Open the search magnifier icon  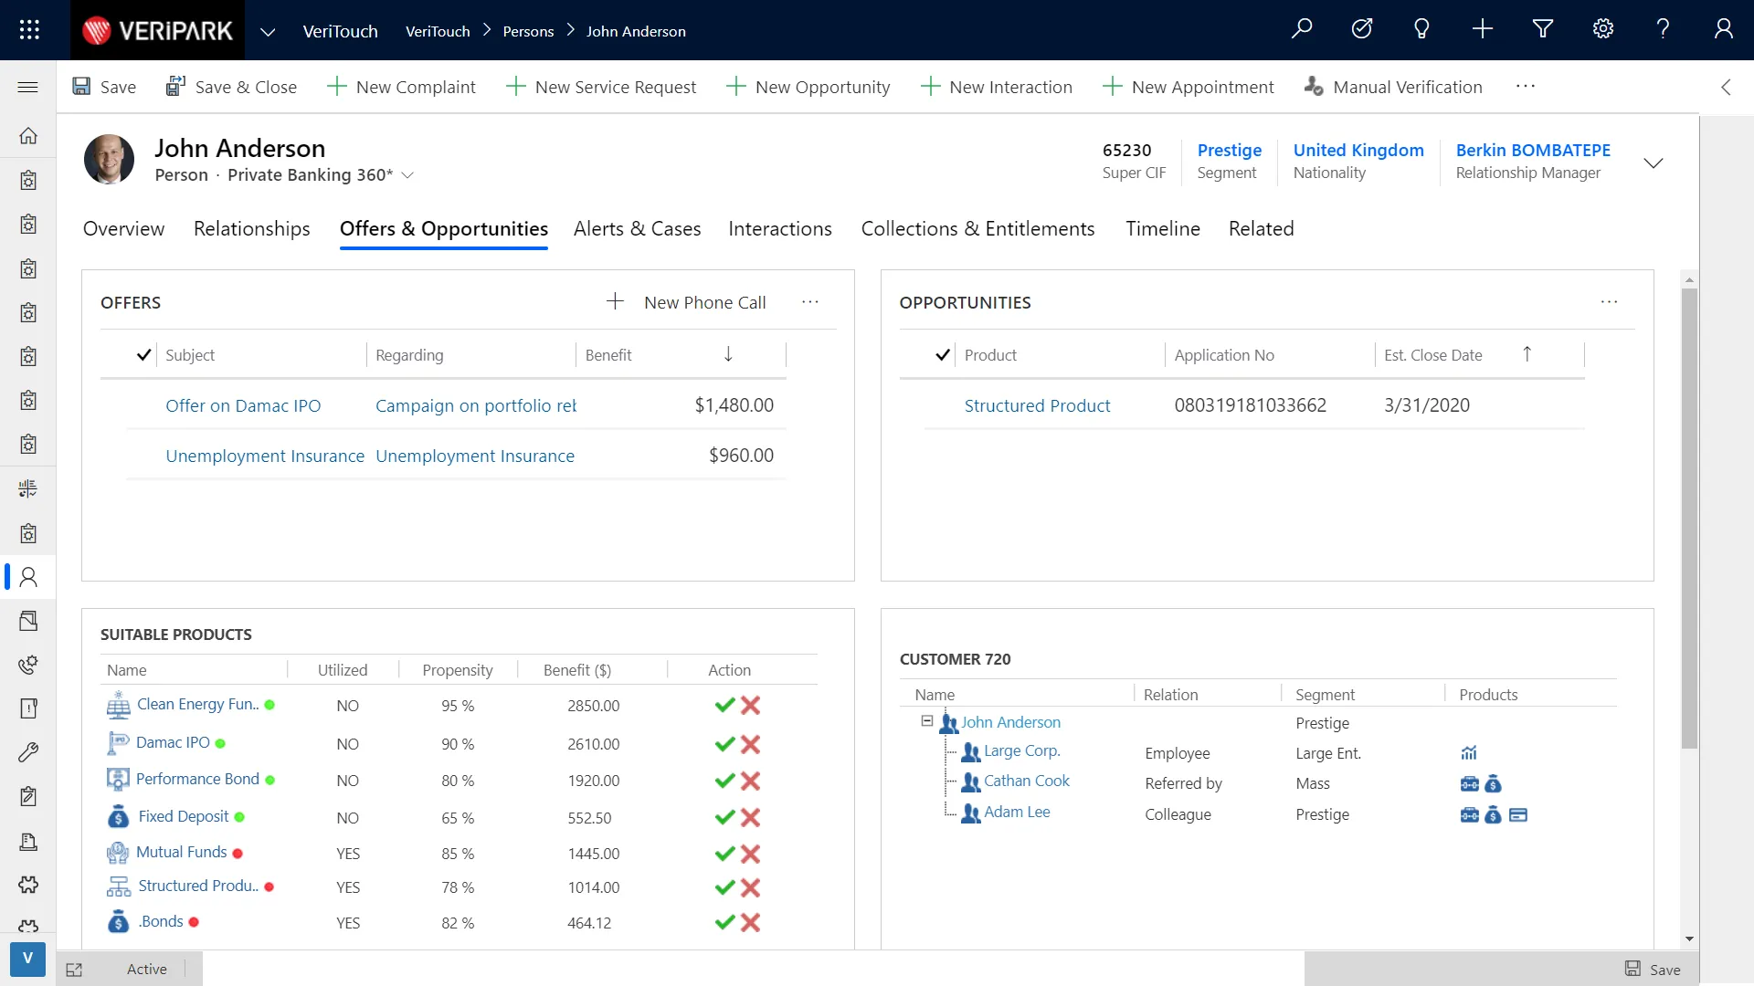[x=1302, y=29]
